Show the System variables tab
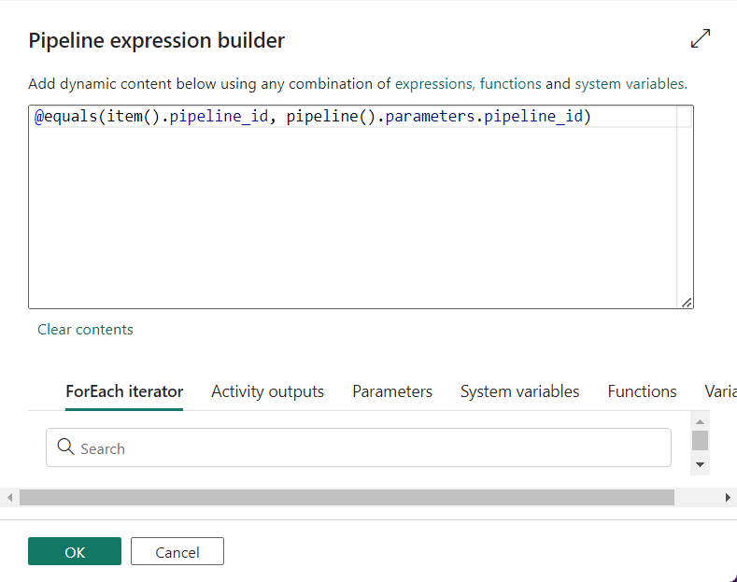This screenshot has width=737, height=582. [519, 391]
